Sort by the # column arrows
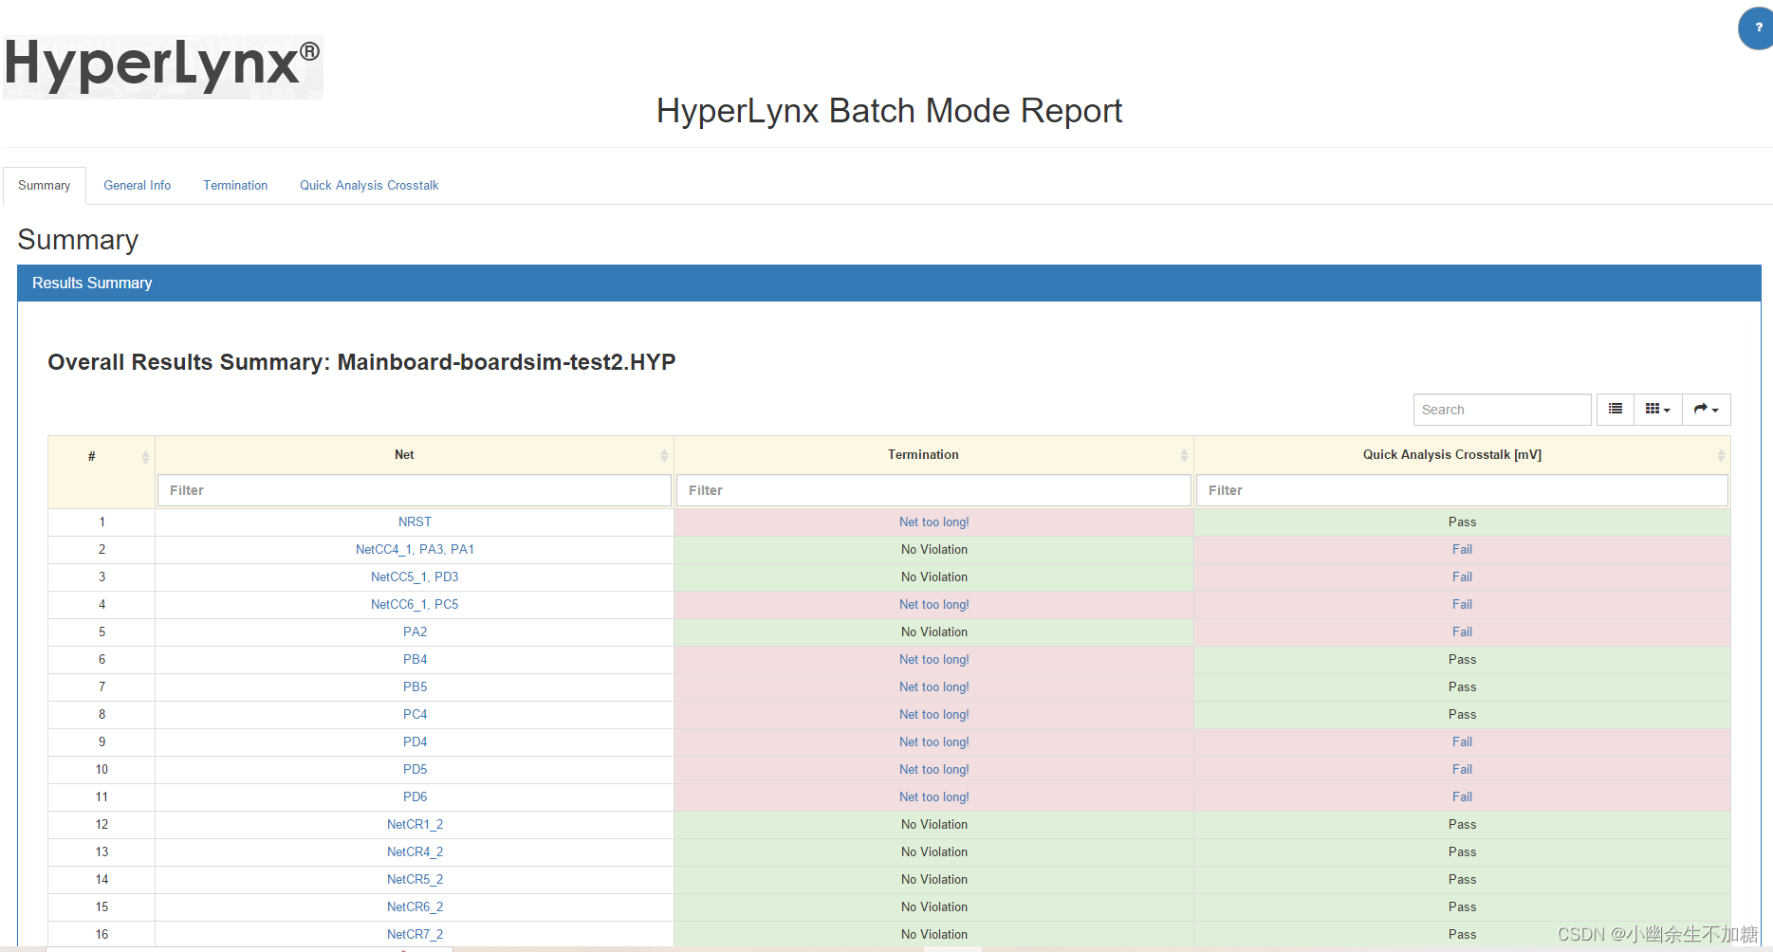 tap(145, 457)
